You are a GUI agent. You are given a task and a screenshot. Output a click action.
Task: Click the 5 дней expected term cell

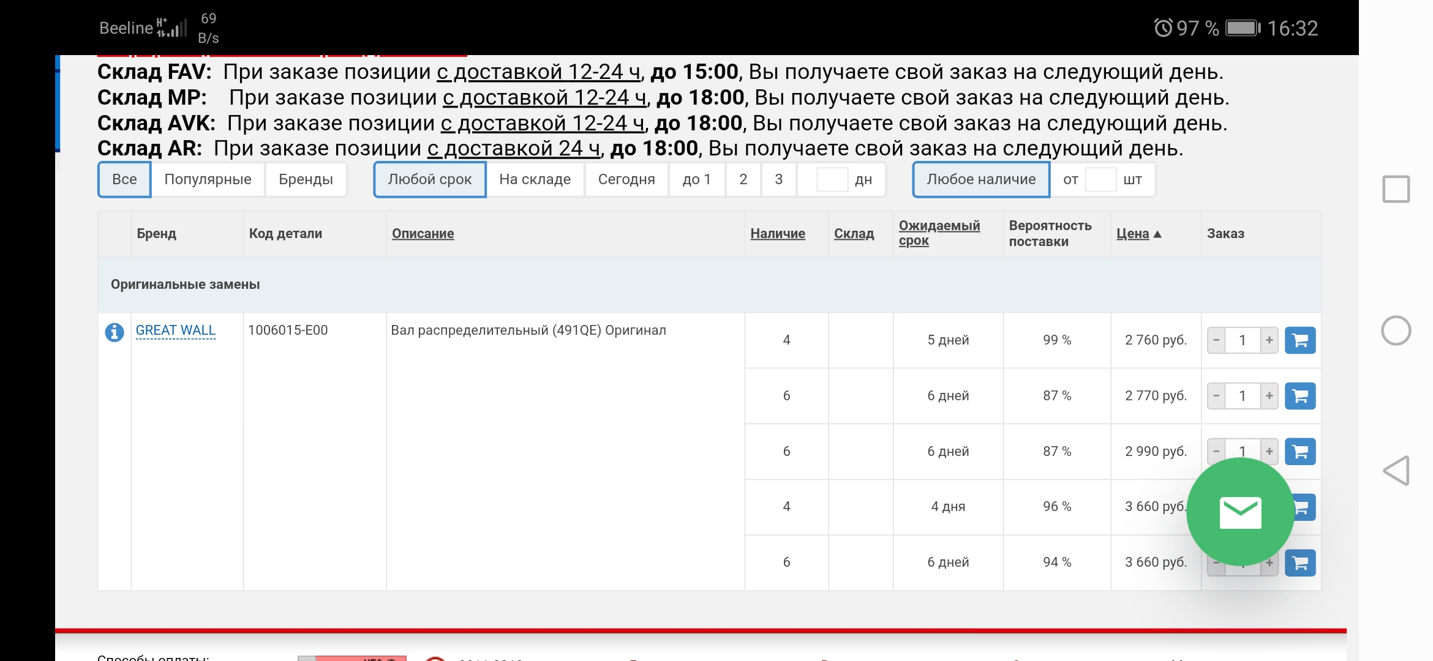948,340
